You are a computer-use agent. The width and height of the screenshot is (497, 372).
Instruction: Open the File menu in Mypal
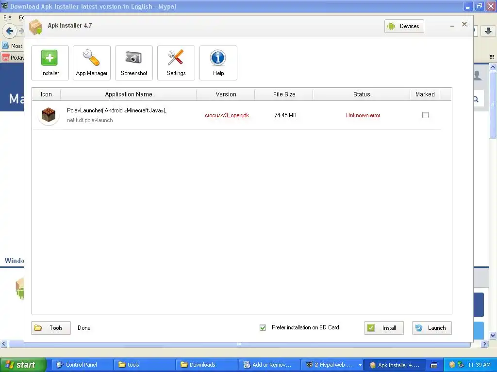coord(7,18)
